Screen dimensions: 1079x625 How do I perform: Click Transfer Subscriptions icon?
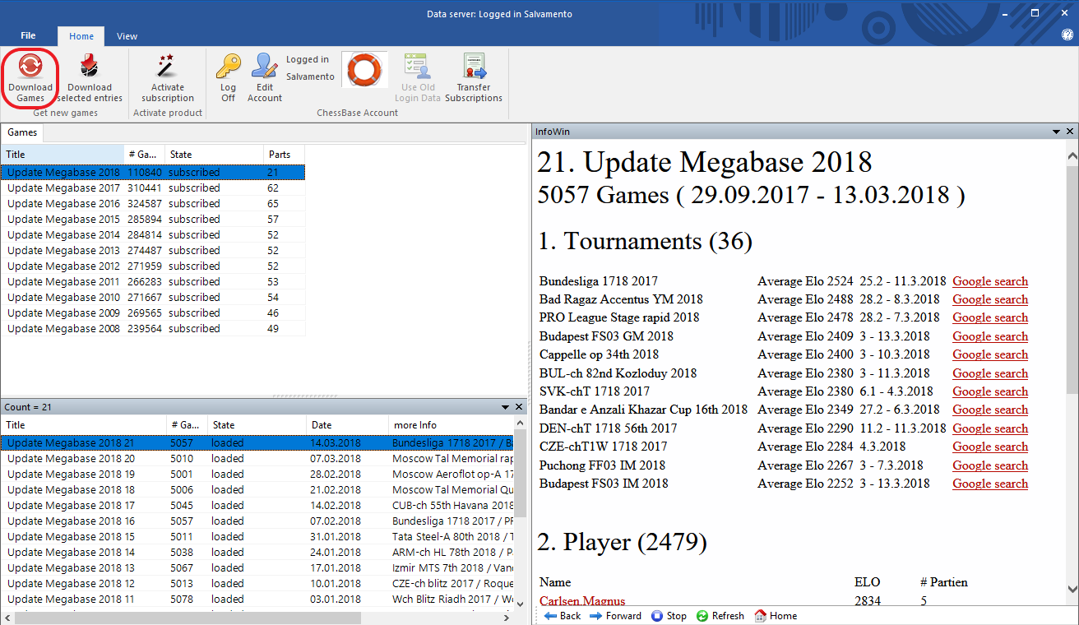[x=474, y=78]
